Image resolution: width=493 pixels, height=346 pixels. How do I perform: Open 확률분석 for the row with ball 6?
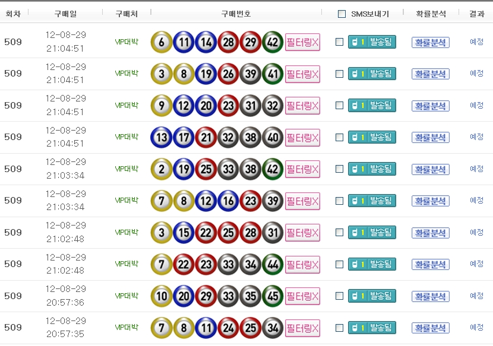tap(430, 42)
